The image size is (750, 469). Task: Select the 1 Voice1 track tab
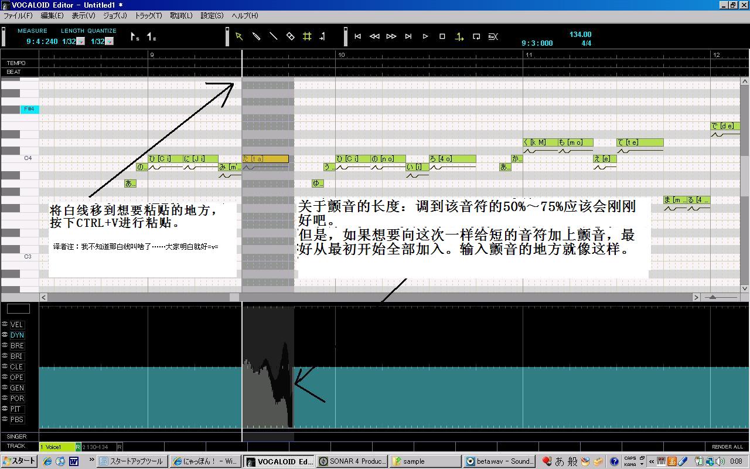(x=57, y=447)
